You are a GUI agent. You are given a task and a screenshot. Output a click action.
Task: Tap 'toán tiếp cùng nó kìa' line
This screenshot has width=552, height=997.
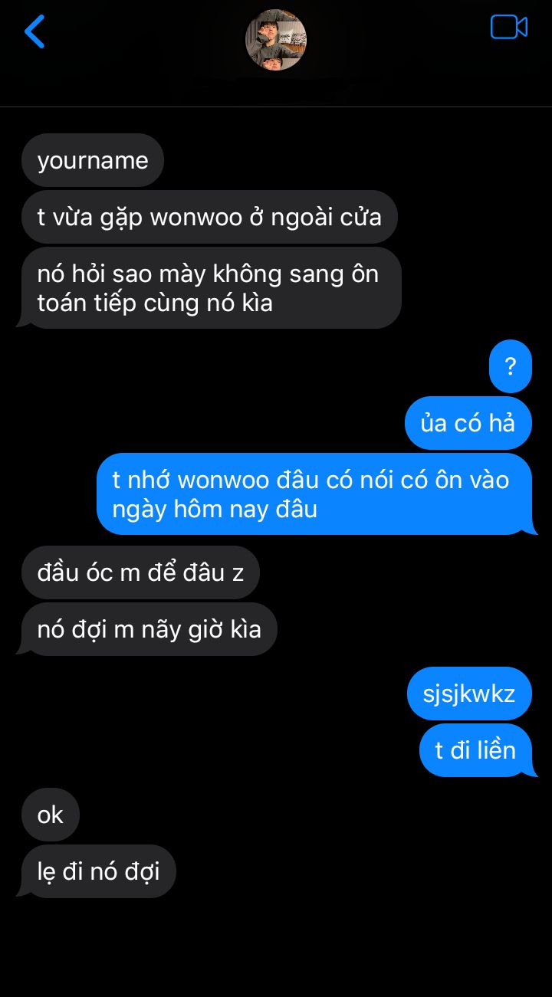point(155,303)
